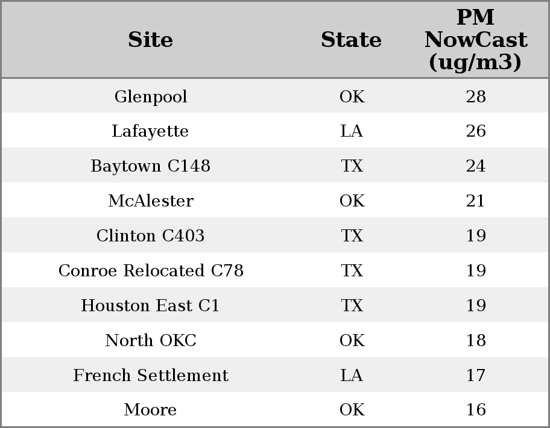Select the Glenpool site cell
This screenshot has width=550, height=428.
click(151, 97)
